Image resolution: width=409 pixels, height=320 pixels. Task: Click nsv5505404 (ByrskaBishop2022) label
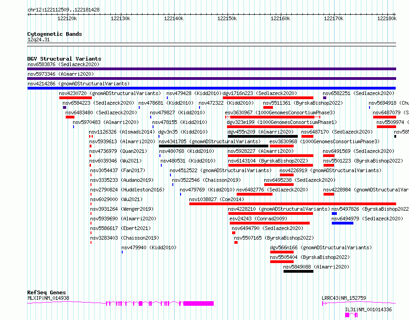pos(310,257)
